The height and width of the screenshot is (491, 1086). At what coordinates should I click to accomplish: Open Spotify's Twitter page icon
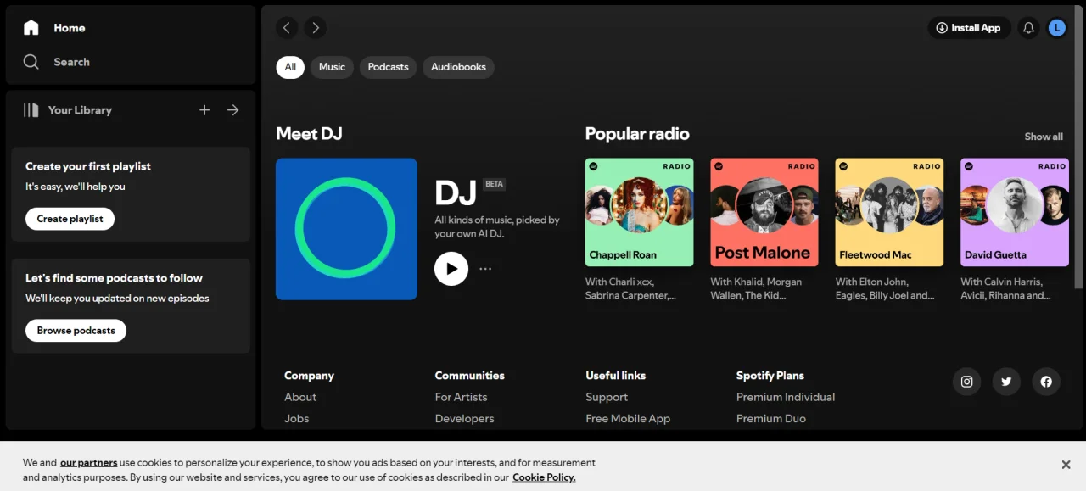tap(1006, 382)
